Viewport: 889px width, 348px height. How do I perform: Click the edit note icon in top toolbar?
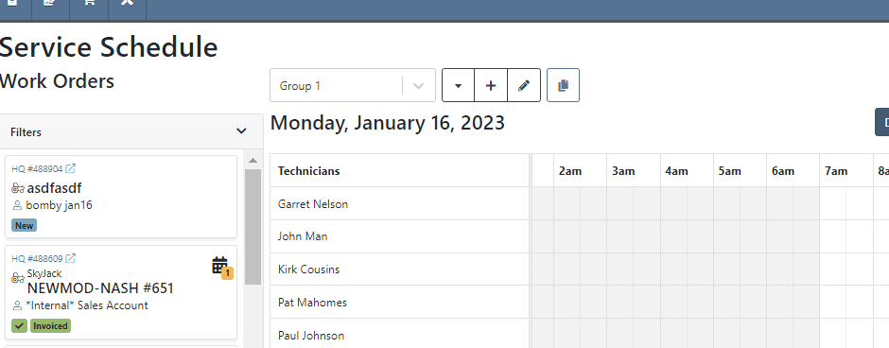(x=50, y=3)
